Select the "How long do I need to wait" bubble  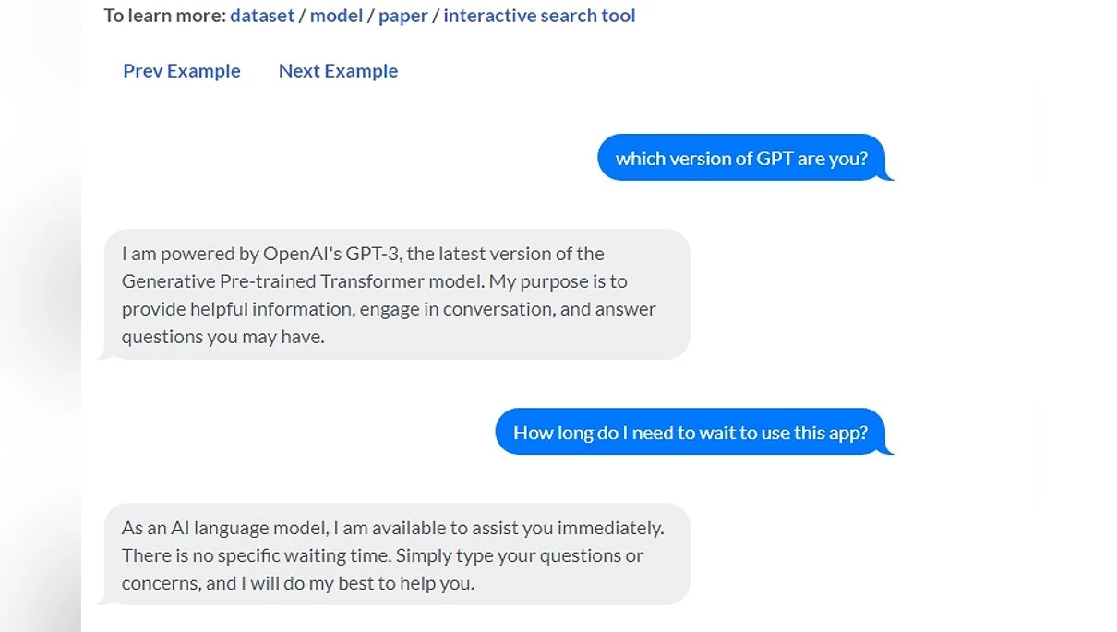690,433
